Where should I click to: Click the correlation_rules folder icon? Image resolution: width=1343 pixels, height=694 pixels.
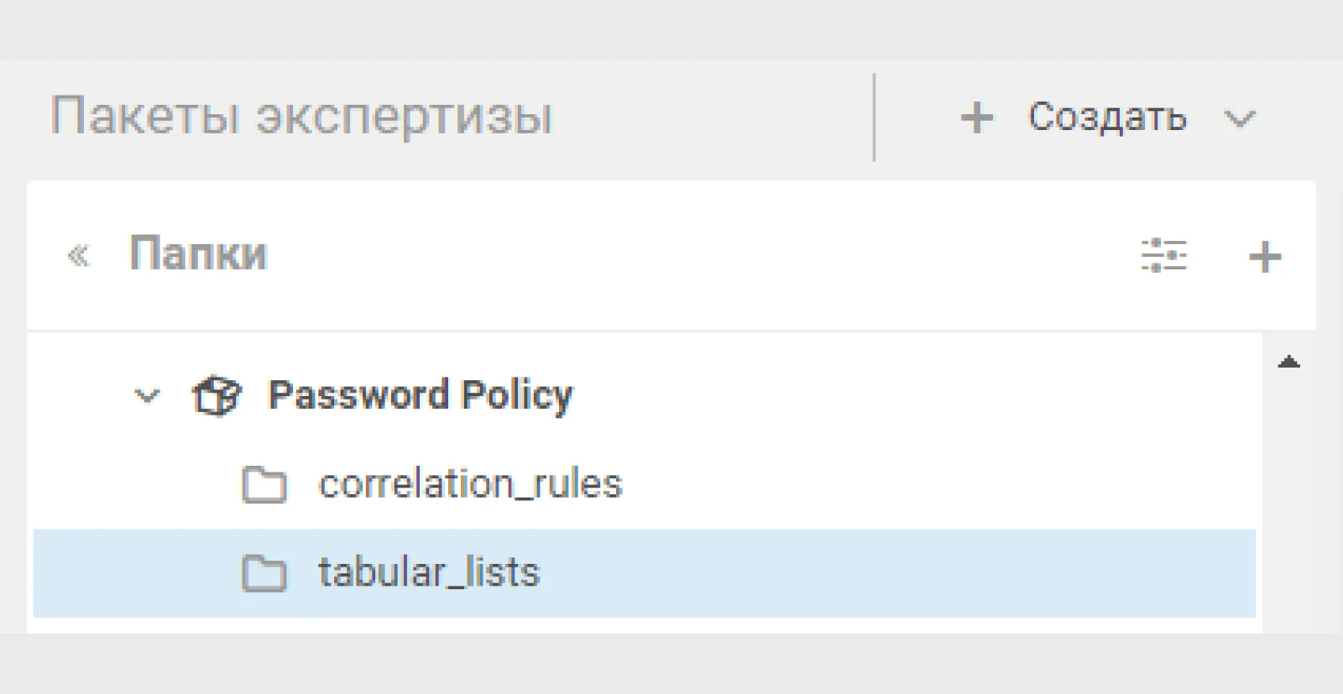pos(264,485)
